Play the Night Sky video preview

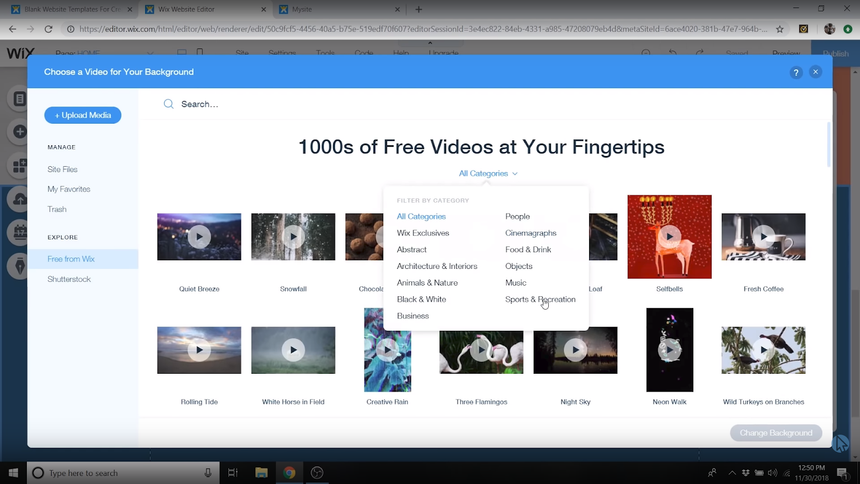[x=576, y=350]
